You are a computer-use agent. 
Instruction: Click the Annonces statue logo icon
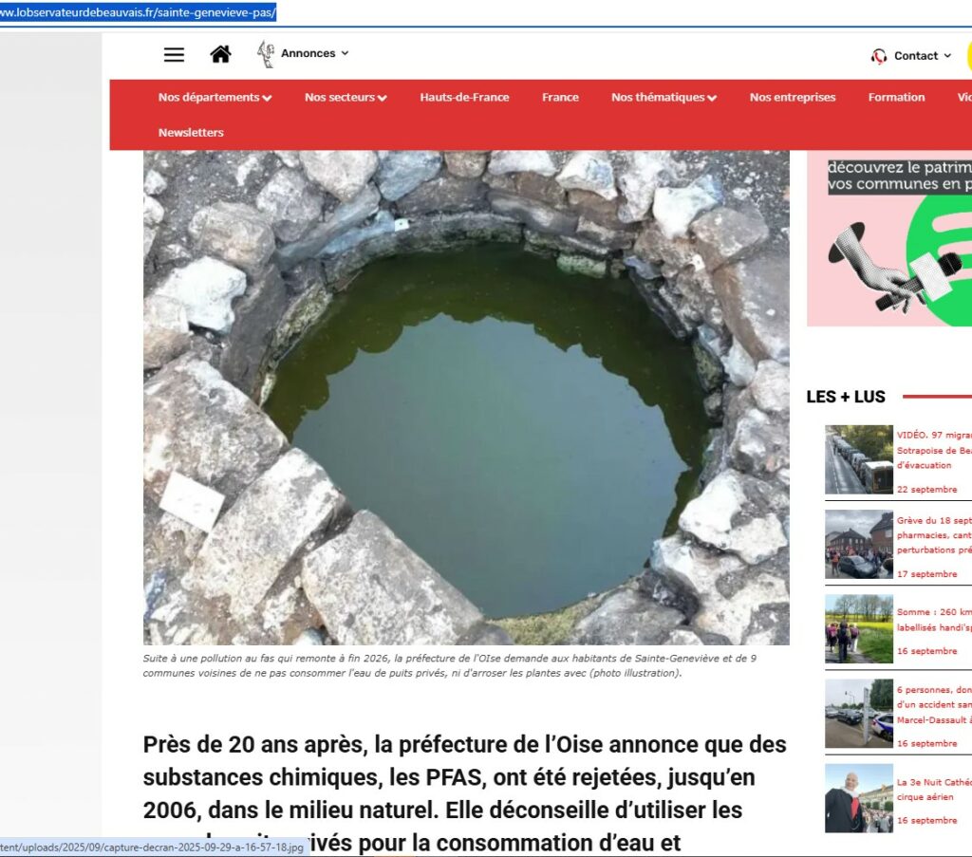[x=267, y=54]
